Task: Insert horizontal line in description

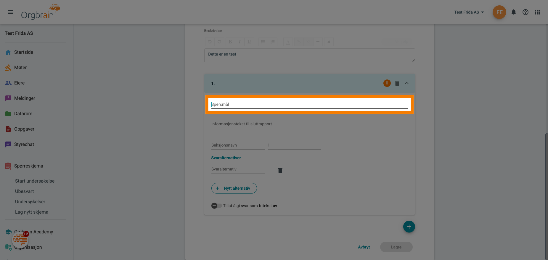Action: pos(318,42)
